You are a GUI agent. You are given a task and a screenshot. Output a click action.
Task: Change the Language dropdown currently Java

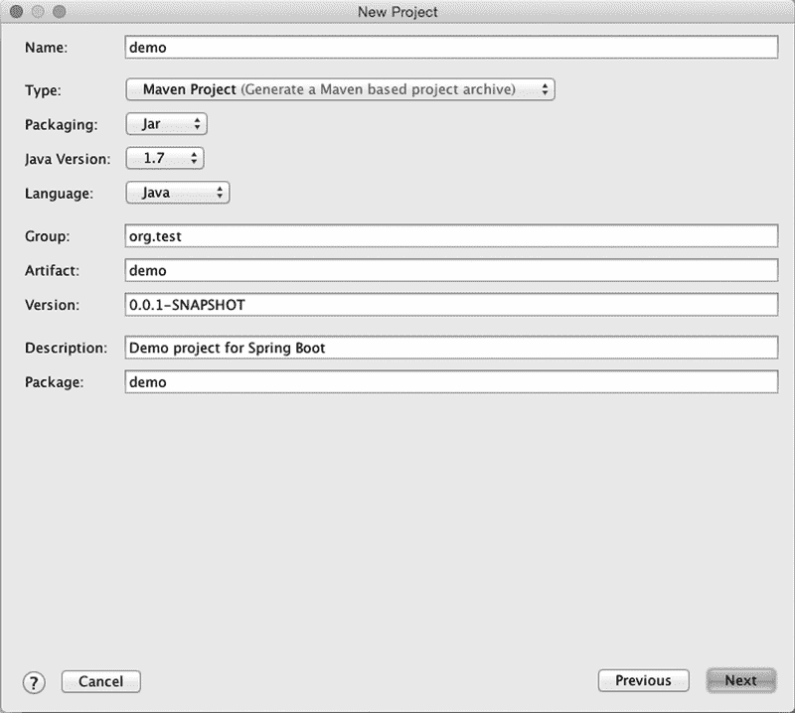click(178, 193)
